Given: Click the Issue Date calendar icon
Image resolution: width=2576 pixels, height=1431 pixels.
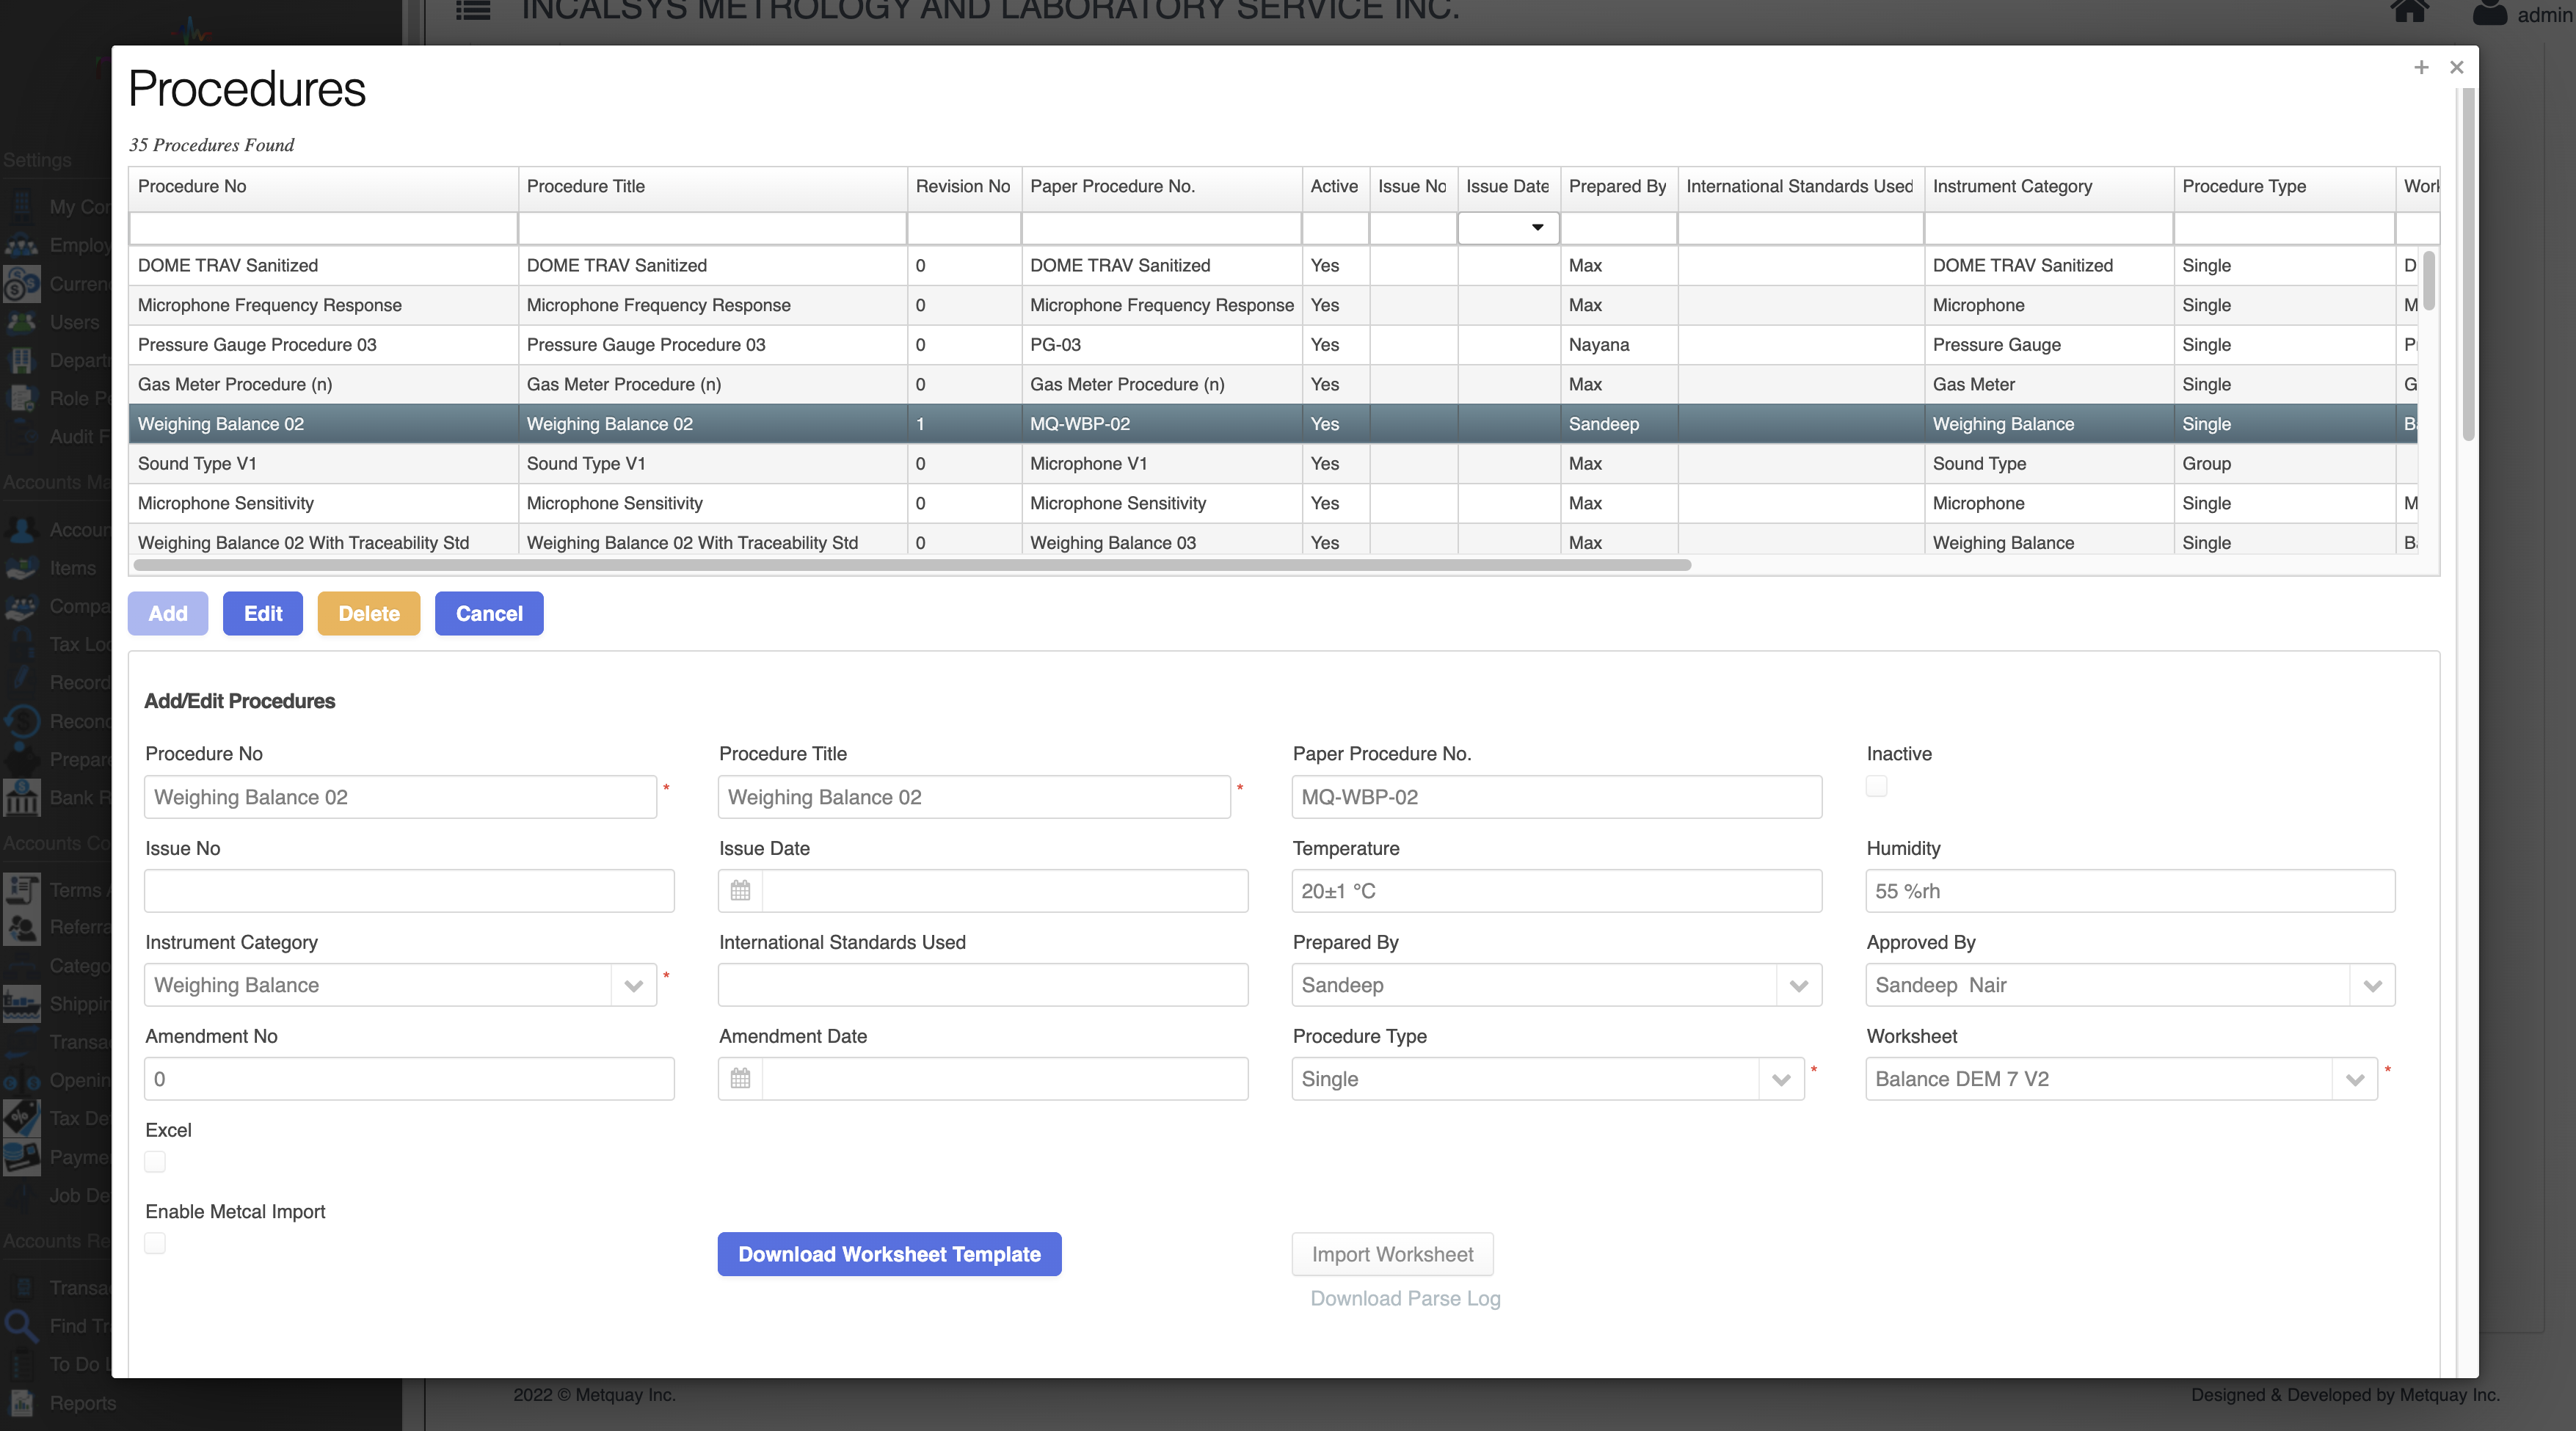Looking at the screenshot, I should [x=740, y=890].
